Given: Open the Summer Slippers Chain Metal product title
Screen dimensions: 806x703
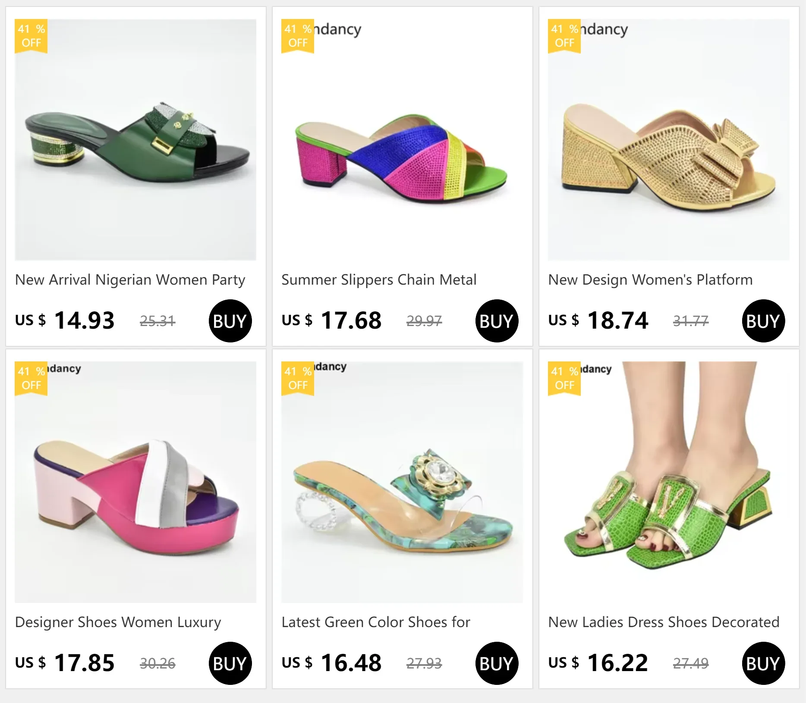Looking at the screenshot, I should point(378,279).
